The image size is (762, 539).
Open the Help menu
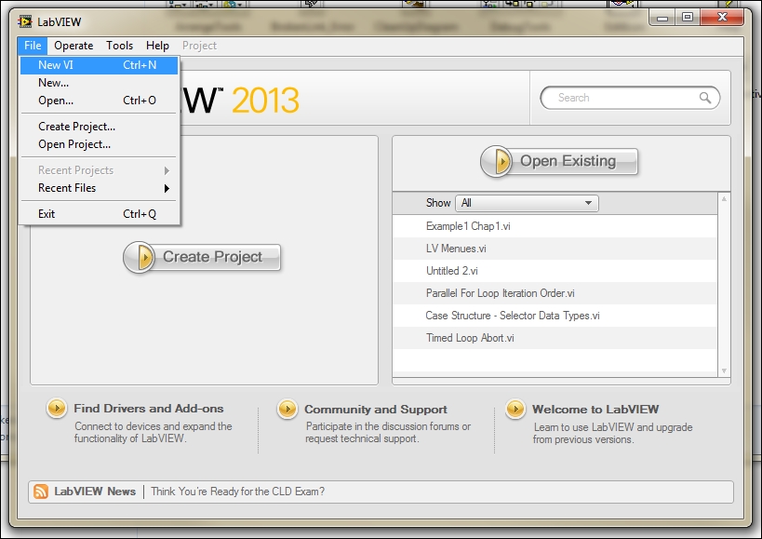tap(157, 46)
